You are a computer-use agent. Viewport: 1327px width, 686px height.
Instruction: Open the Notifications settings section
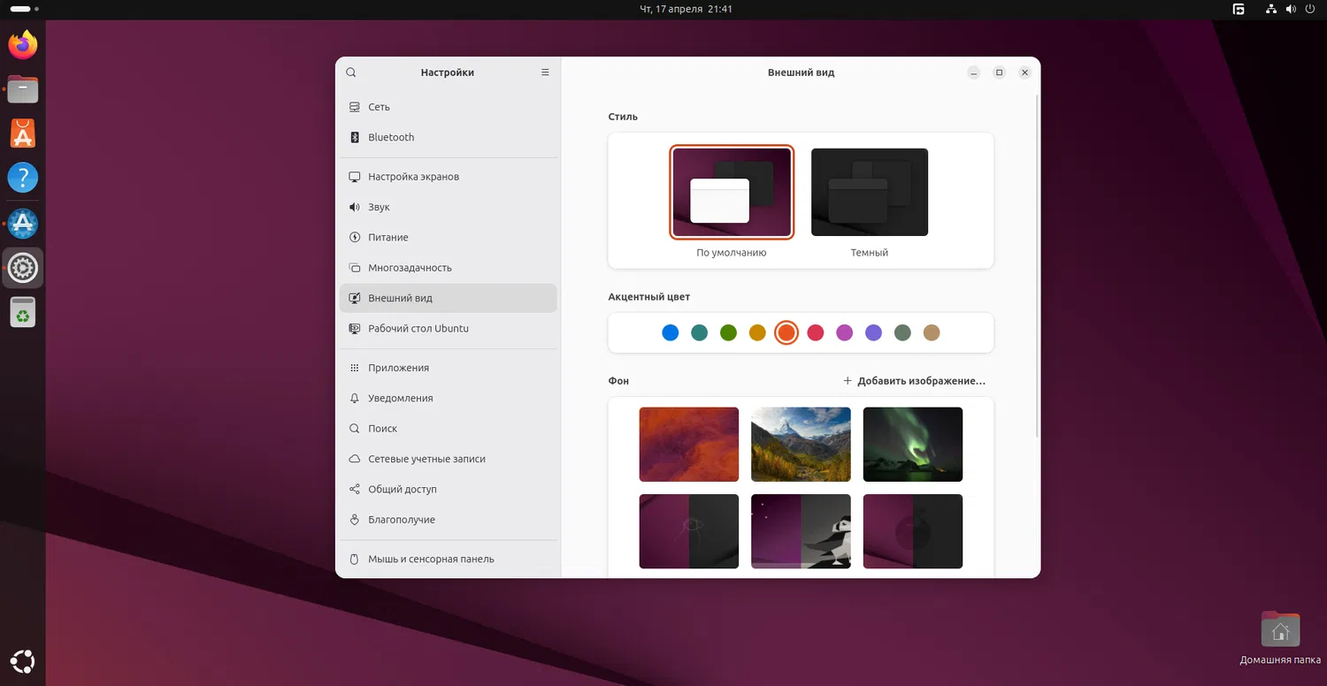click(400, 398)
